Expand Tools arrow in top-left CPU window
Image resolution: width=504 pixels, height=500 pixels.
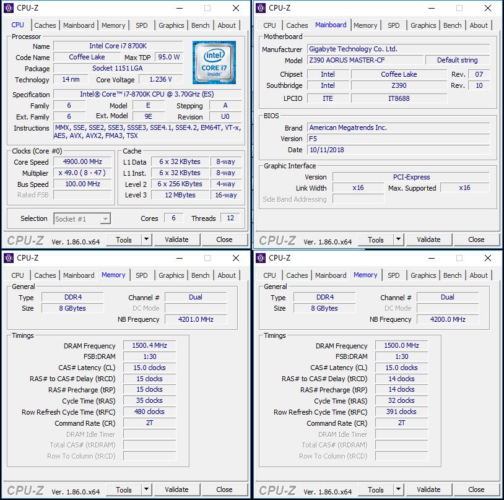(x=147, y=239)
